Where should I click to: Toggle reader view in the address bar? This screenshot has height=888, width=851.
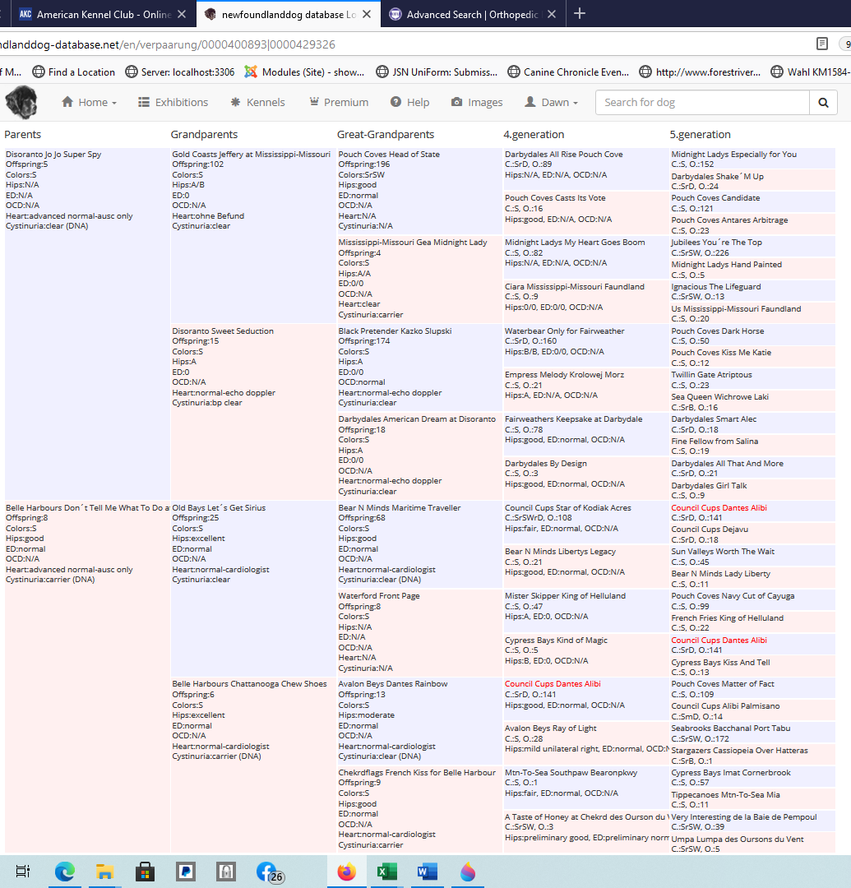pyautogui.click(x=821, y=44)
